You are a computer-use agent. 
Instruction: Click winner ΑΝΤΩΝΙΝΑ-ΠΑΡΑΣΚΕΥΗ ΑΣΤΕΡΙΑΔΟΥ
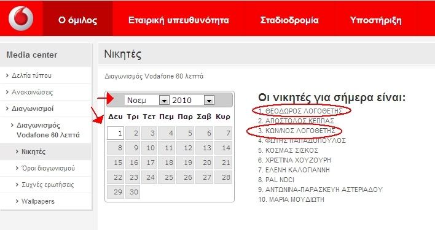pos(324,190)
